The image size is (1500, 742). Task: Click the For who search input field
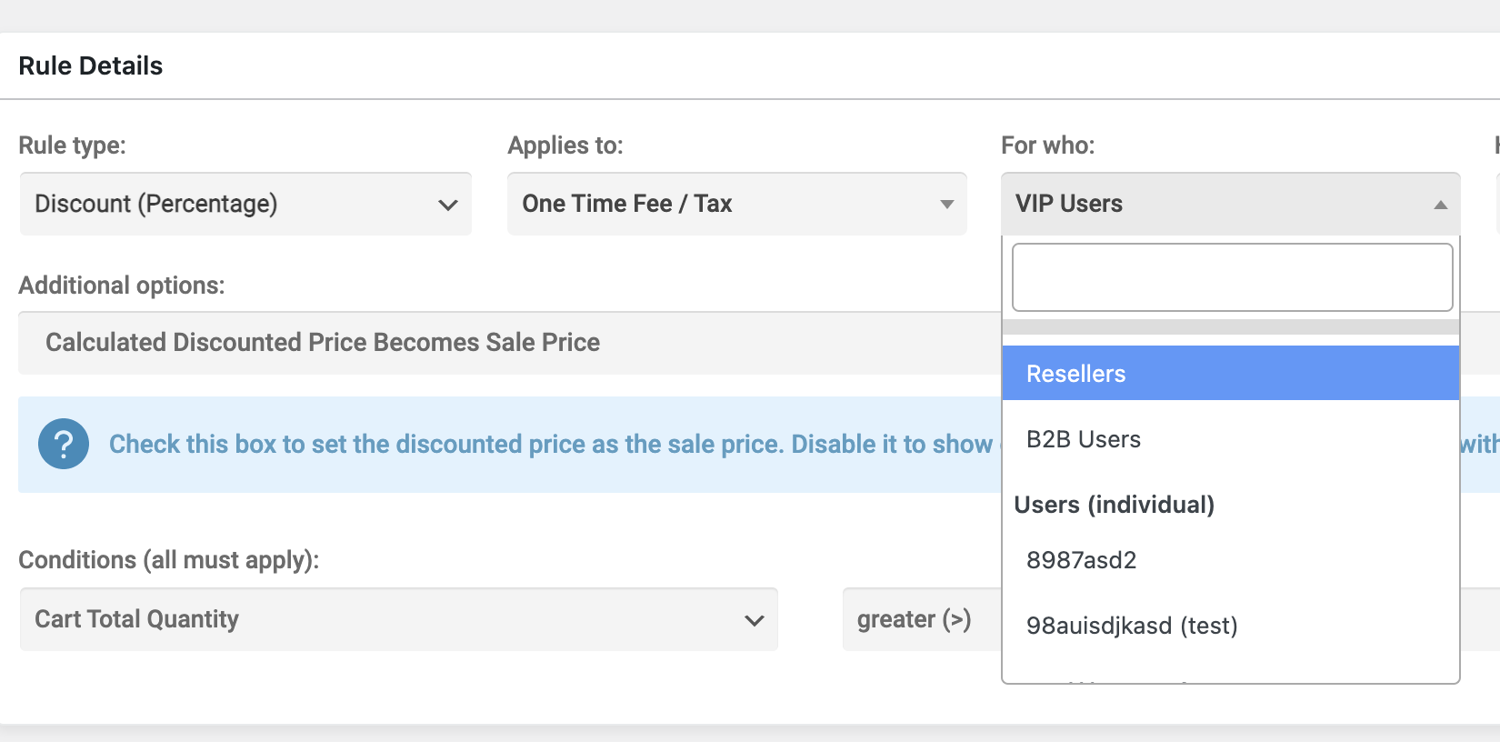(x=1232, y=277)
